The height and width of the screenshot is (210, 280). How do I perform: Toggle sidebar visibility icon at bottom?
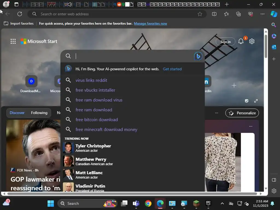[x=274, y=180]
